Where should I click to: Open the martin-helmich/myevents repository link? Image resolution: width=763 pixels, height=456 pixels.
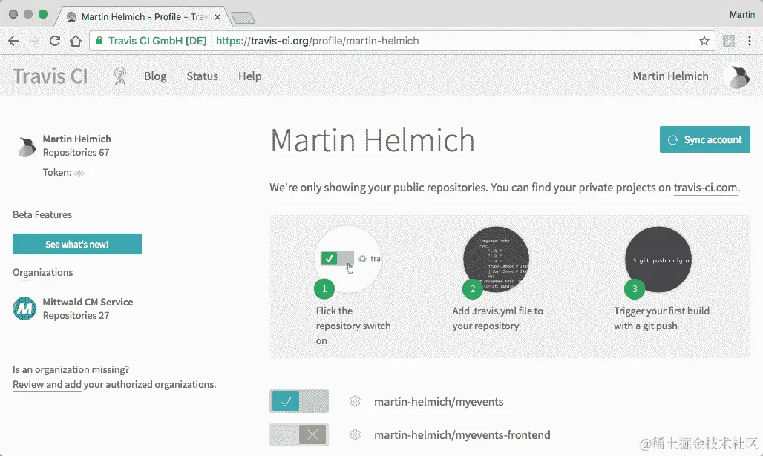click(x=439, y=402)
